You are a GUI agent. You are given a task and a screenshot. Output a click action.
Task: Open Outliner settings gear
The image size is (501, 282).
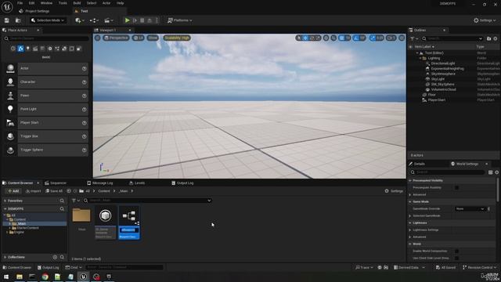tap(496, 38)
